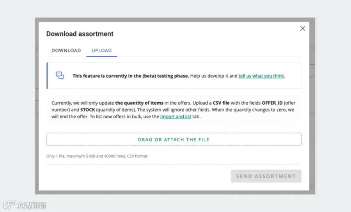The width and height of the screenshot is (351, 212).
Task: Click the 'Only 1 file, maximum 5 MB' hint
Action: tap(97, 156)
